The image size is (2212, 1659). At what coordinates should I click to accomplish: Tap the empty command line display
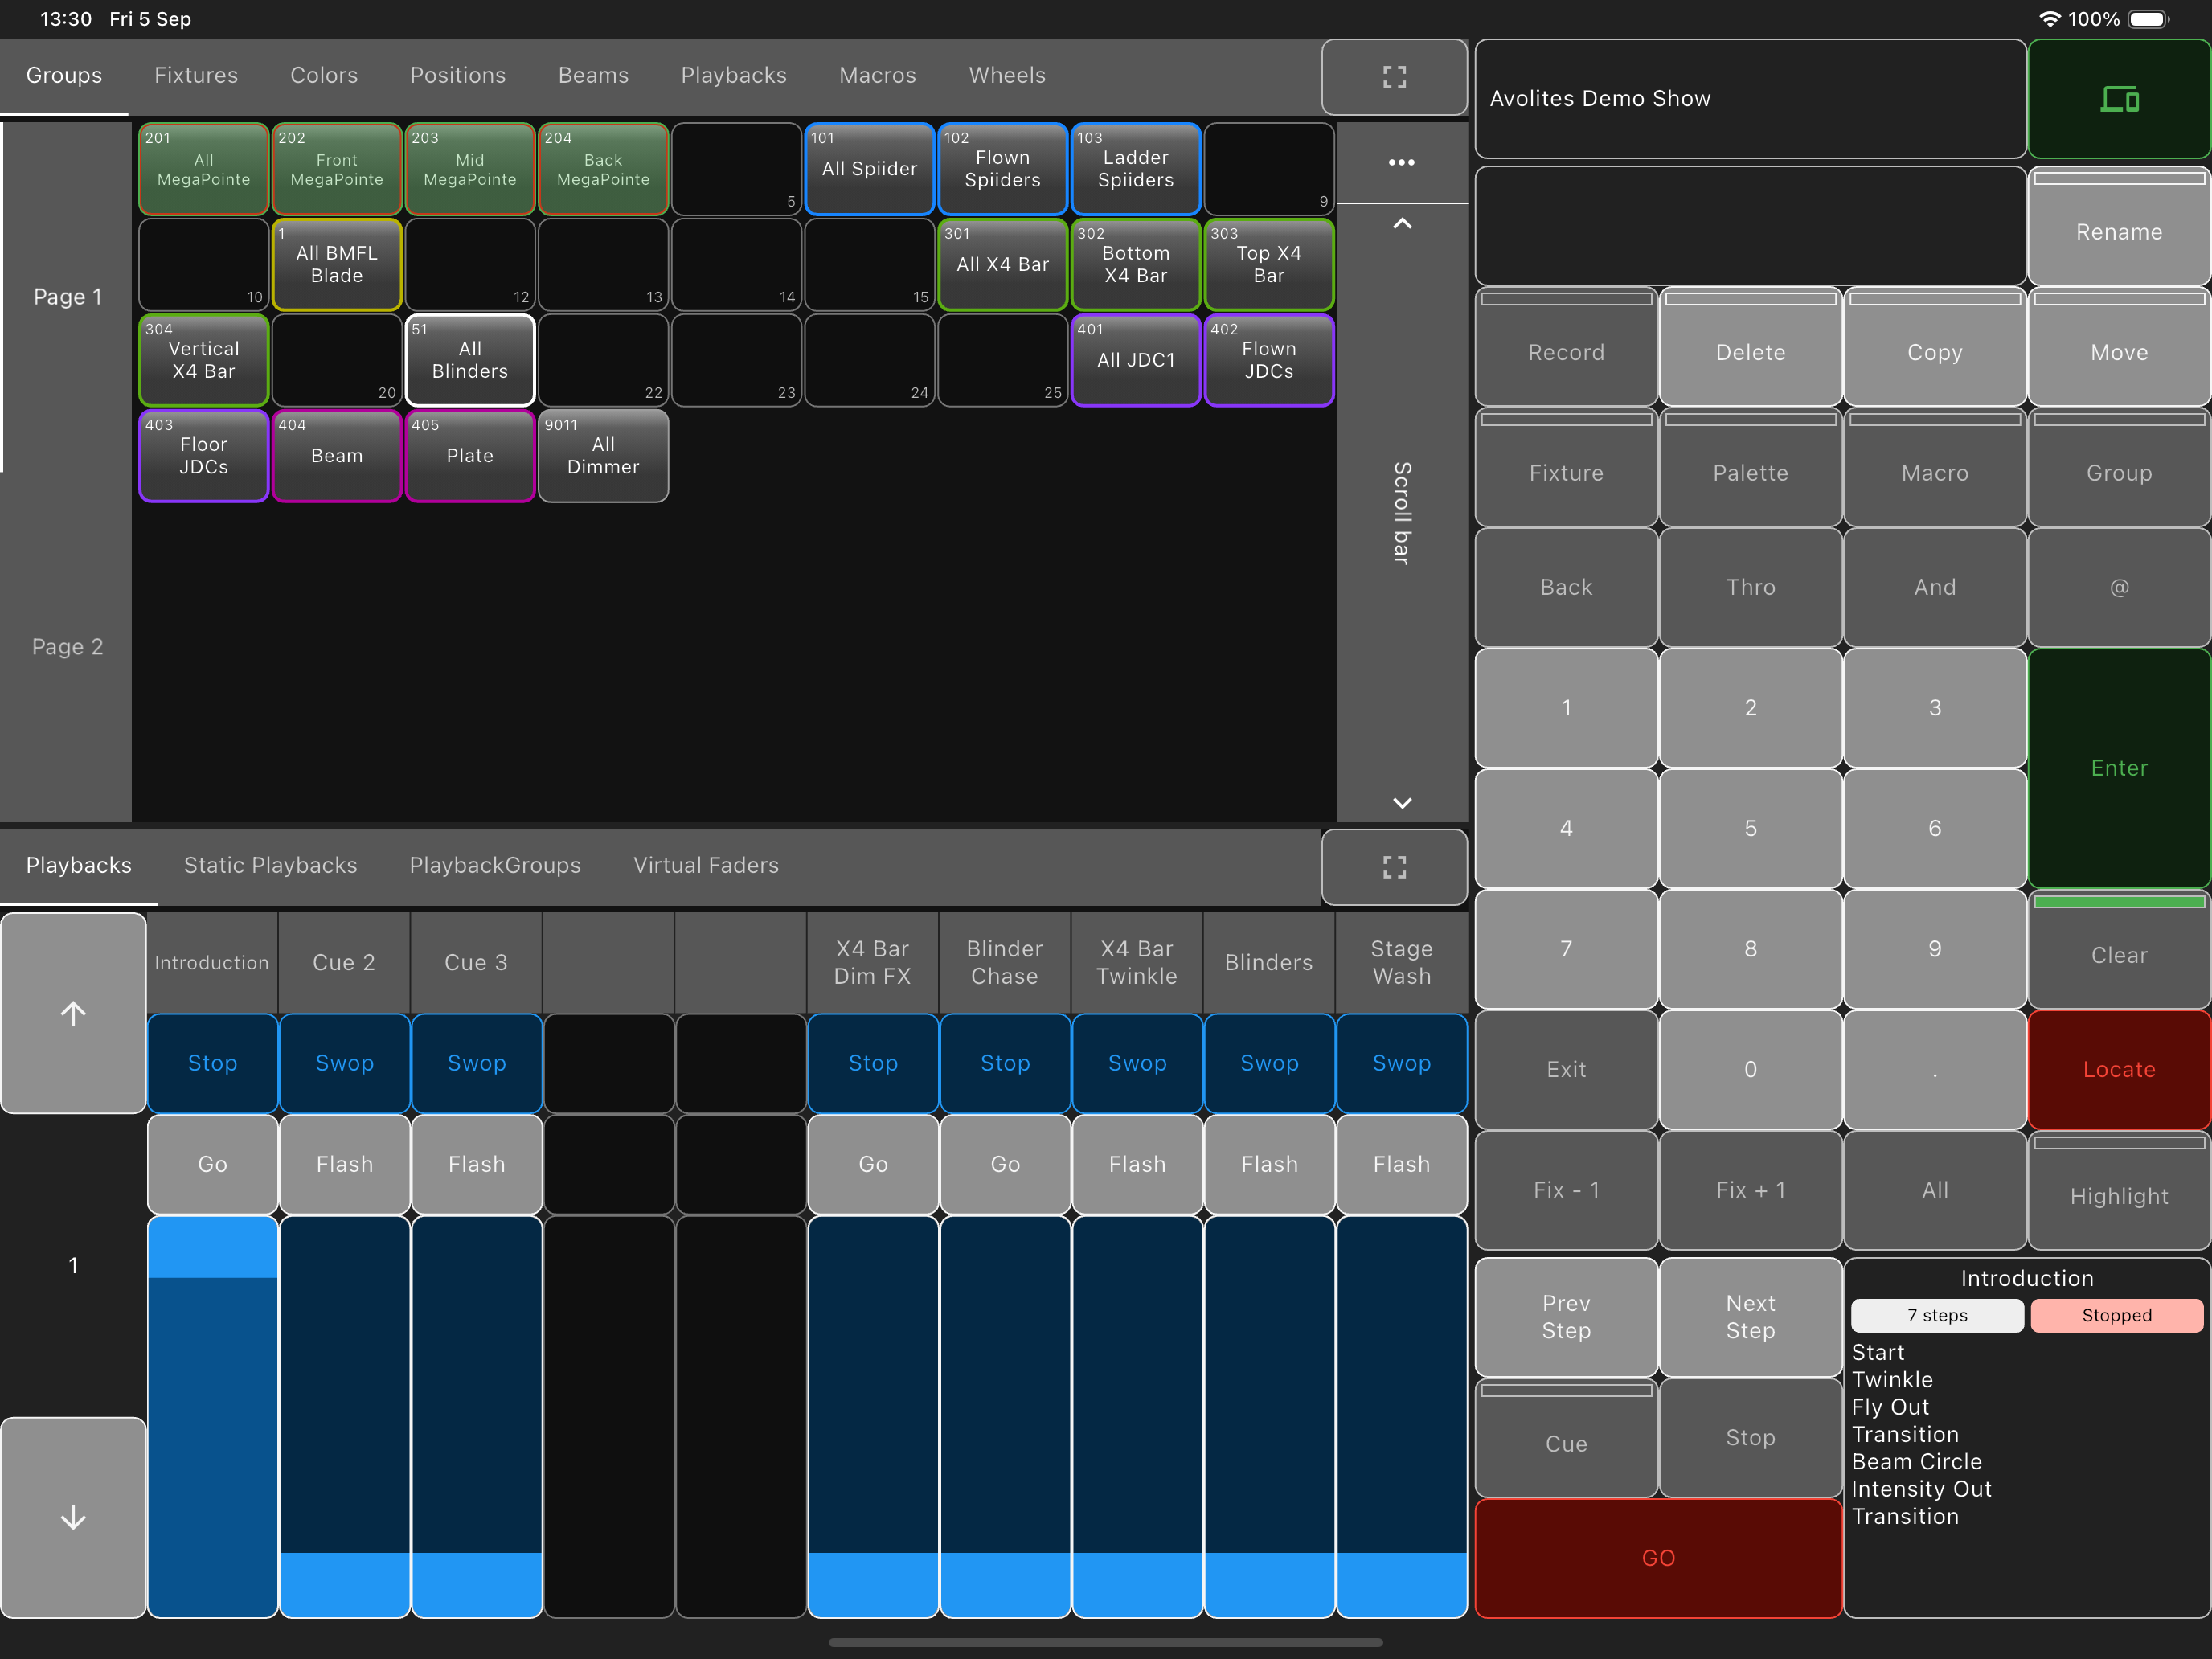[1750, 226]
